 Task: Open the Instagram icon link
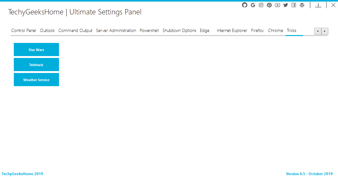261,5
